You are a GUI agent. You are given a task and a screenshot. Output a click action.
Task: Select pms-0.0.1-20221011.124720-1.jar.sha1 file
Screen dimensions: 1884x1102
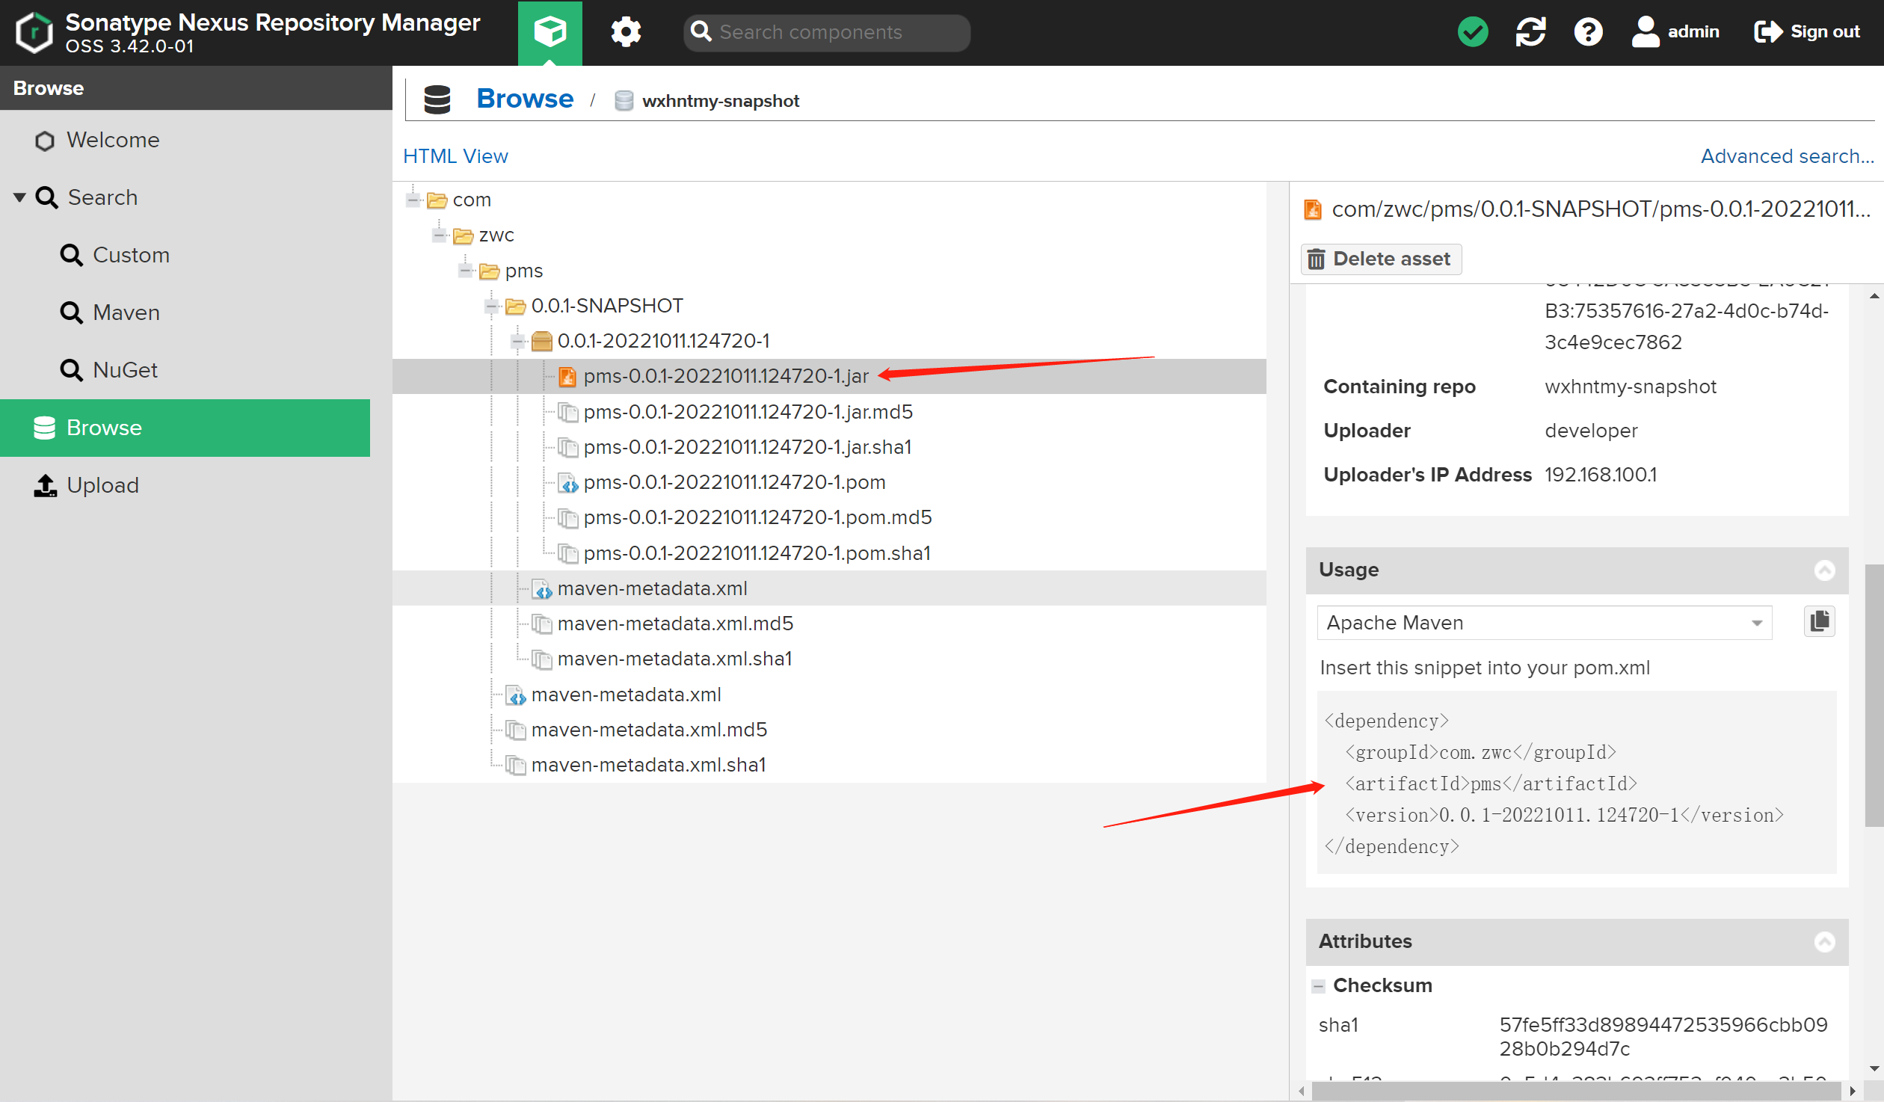748,448
